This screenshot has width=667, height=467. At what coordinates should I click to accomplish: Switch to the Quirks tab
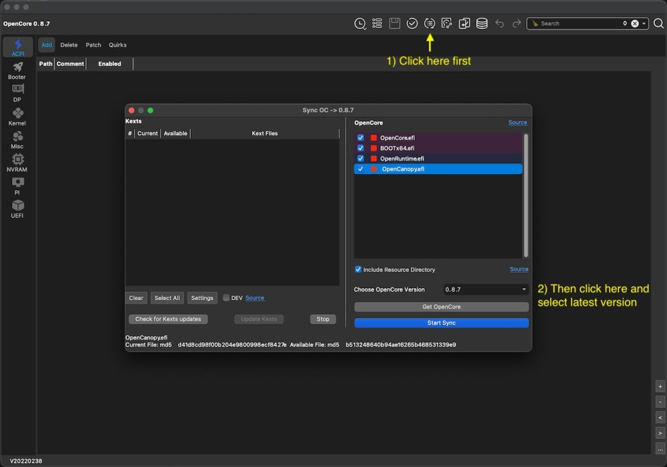tap(117, 45)
